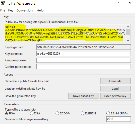Click the 'Confirm passphrase:' label

pos(18,67)
